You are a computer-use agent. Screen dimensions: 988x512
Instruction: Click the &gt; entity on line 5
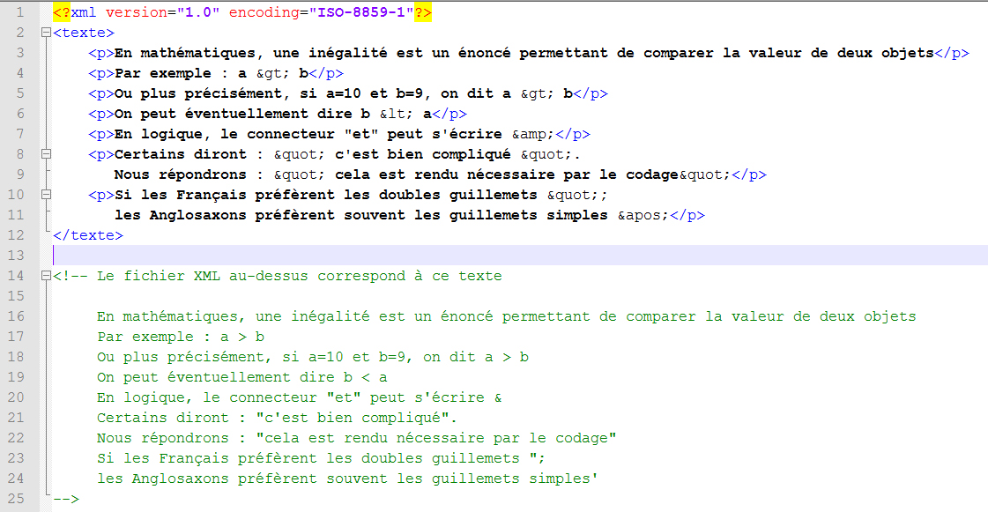(x=538, y=93)
